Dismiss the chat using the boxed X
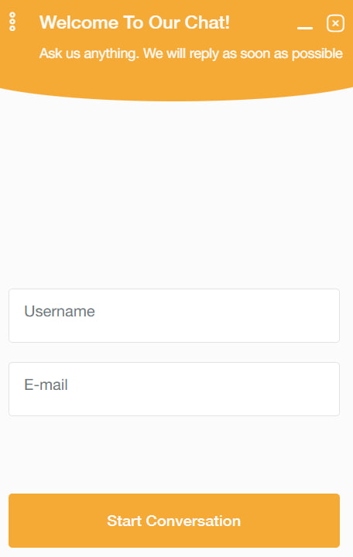 [x=335, y=23]
